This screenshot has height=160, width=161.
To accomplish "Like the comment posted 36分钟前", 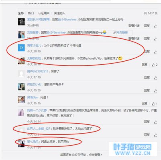I will (x=156, y=26).
